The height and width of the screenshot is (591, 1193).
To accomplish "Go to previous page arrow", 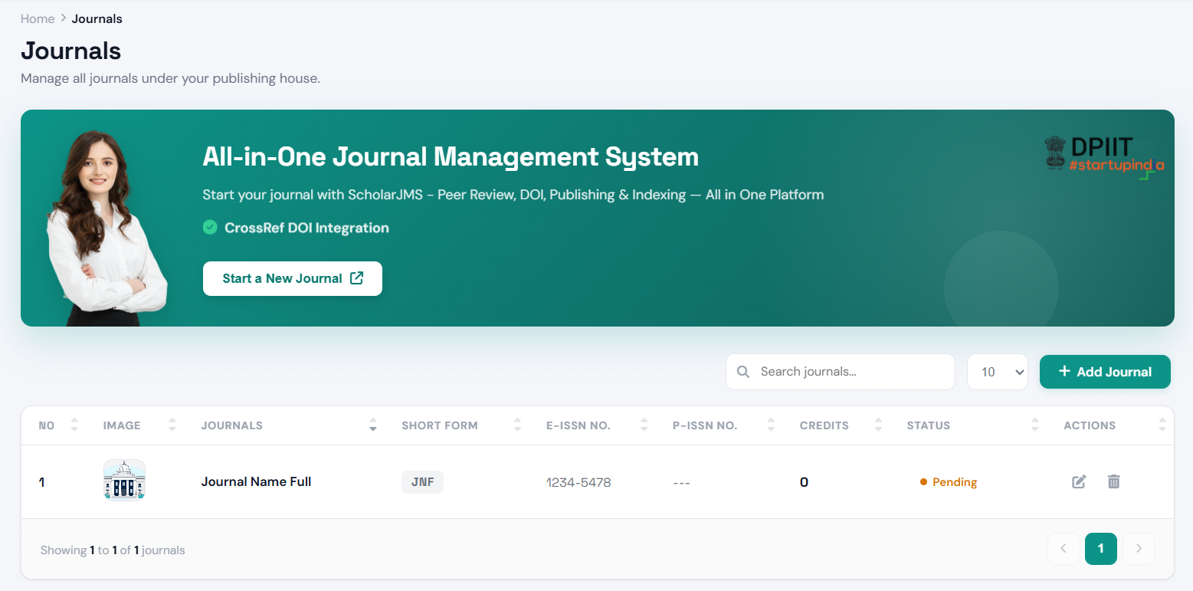I will pos(1064,548).
